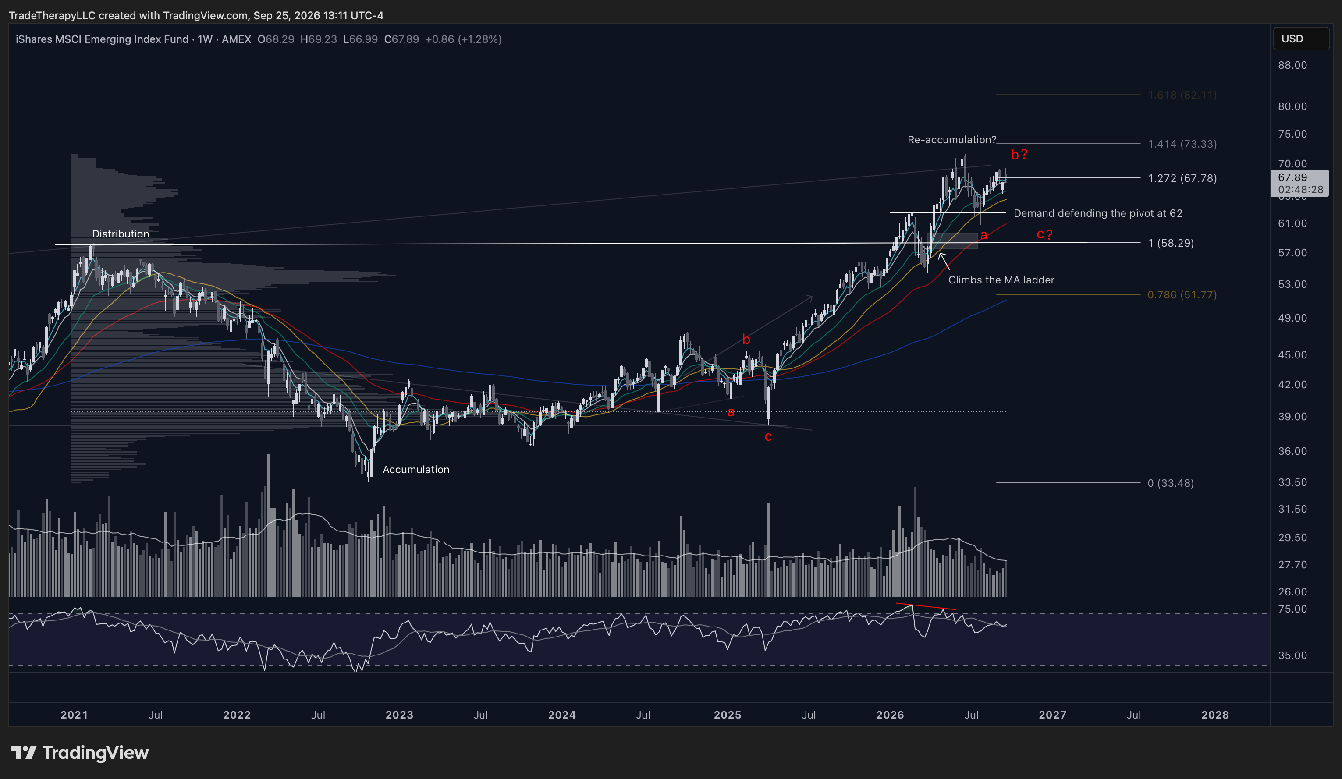
Task: Click the red 'b?' wave label
Action: (1019, 155)
